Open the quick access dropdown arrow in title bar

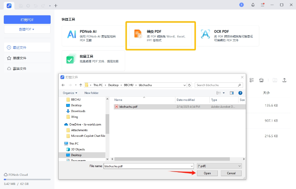[x=50, y=6]
